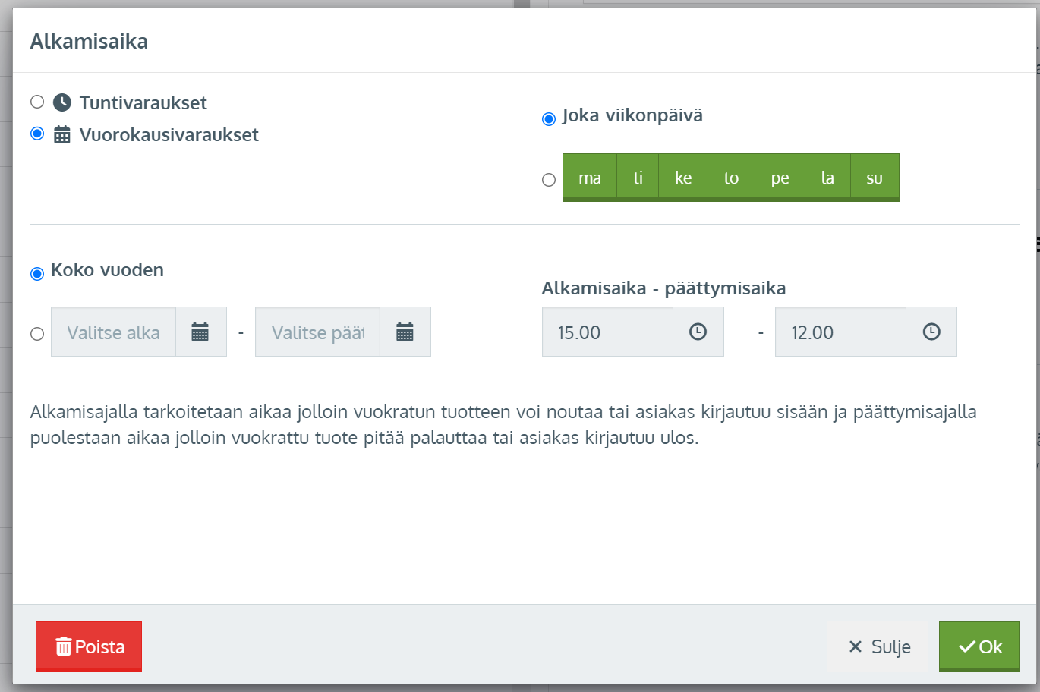Toggle the Sunday (su) weekday button
Screen dimensions: 1040x692
click(875, 178)
